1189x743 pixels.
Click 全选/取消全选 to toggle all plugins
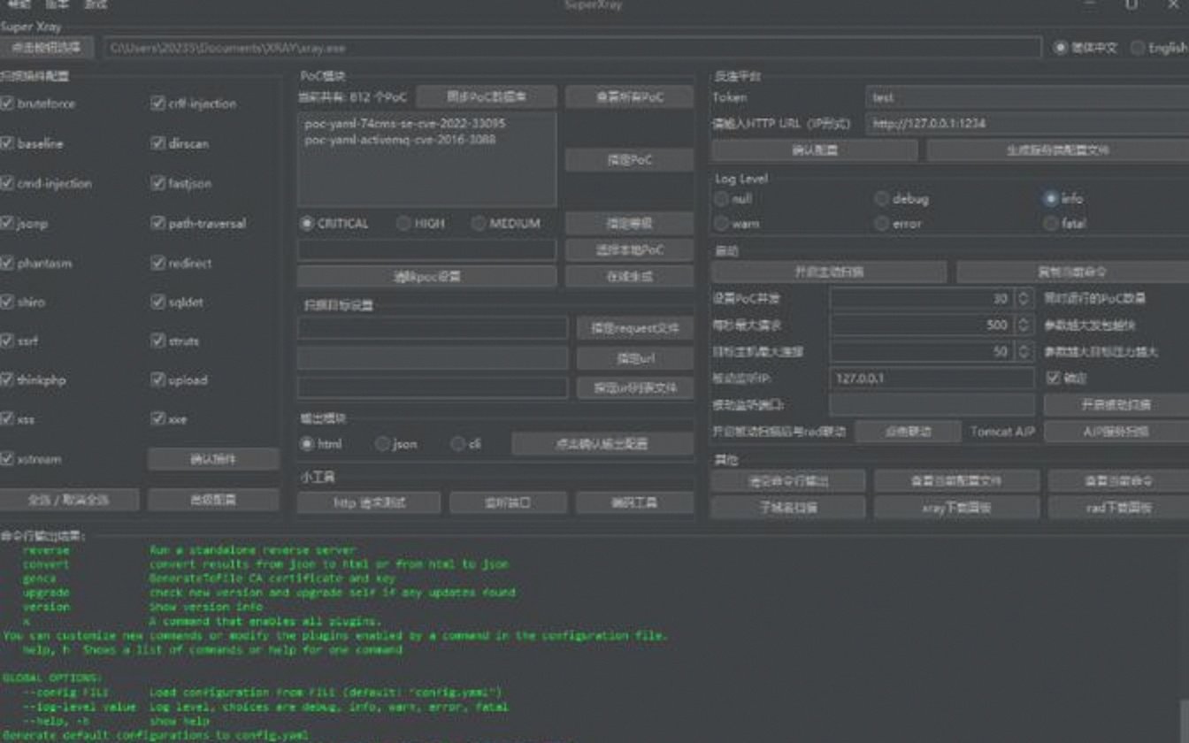69,500
